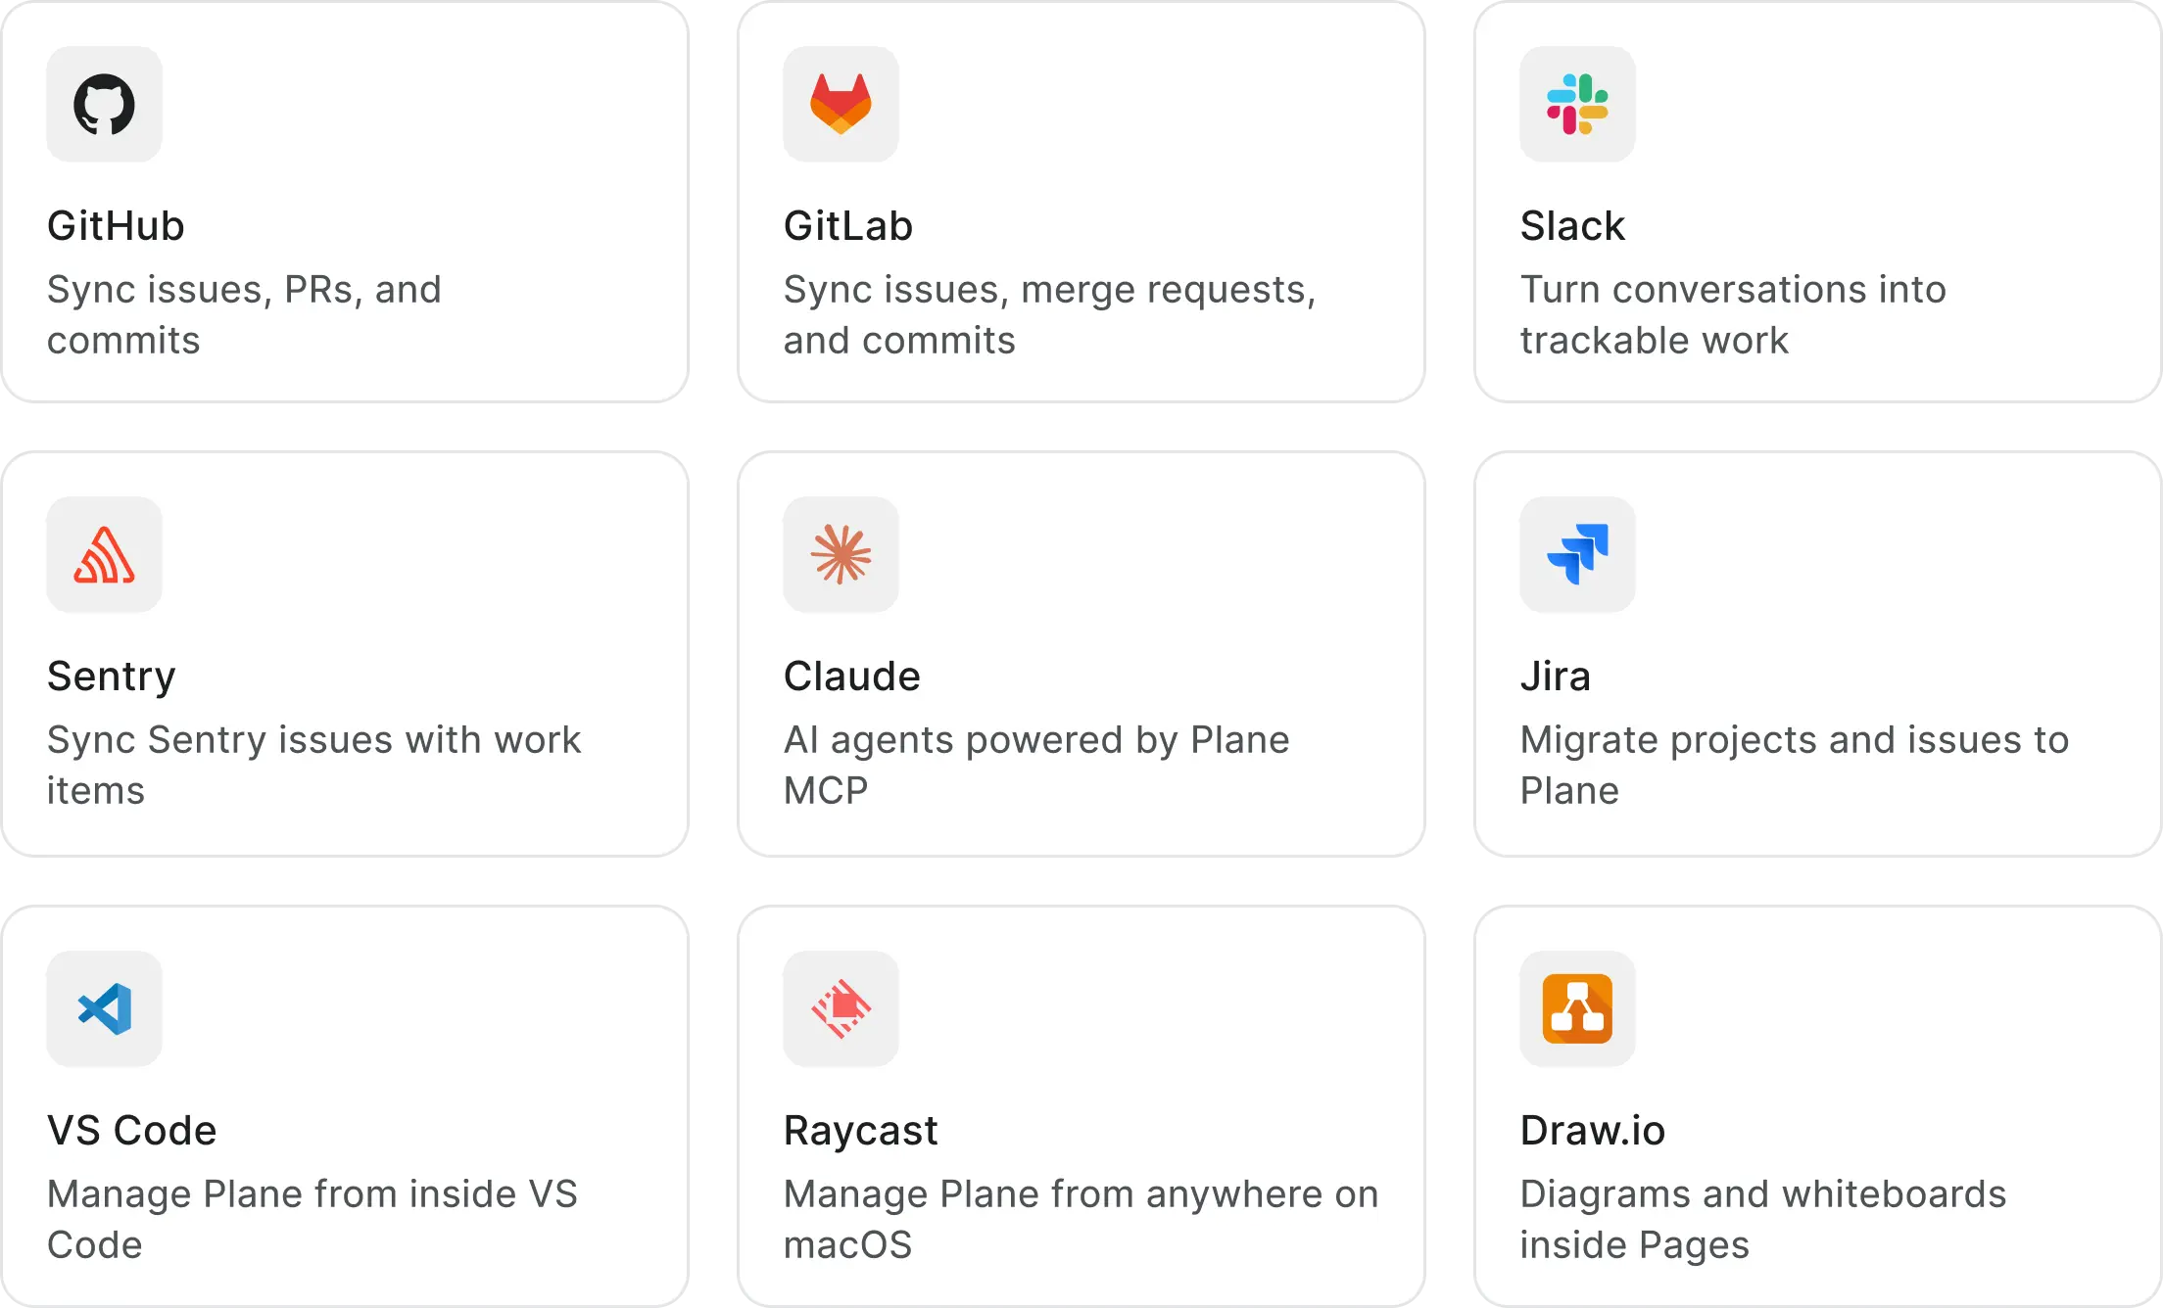The image size is (2163, 1308).
Task: Click the Jira logo icon
Action: tap(1577, 554)
